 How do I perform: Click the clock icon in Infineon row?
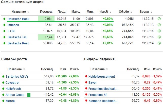click(159, 25)
